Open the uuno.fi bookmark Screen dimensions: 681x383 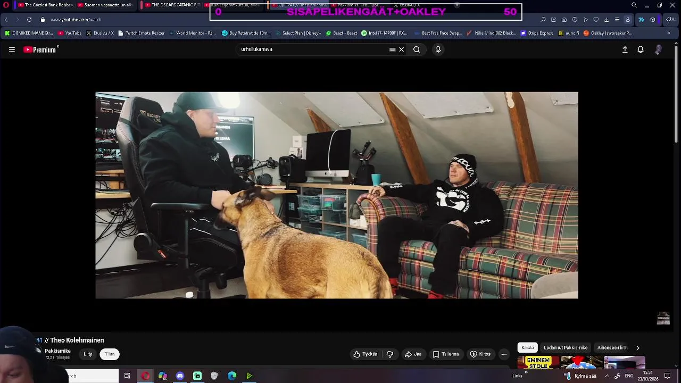click(x=569, y=33)
